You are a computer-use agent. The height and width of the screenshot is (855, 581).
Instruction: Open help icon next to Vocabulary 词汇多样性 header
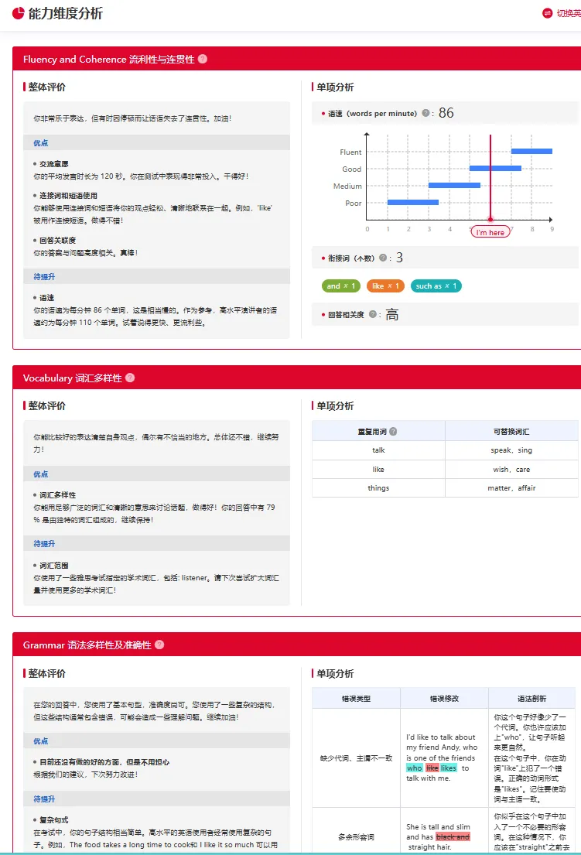pyautogui.click(x=130, y=378)
